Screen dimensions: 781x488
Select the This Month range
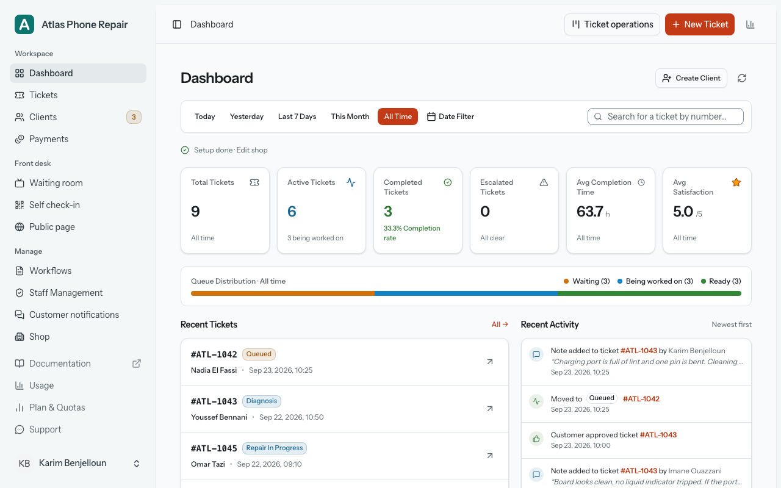pos(350,117)
